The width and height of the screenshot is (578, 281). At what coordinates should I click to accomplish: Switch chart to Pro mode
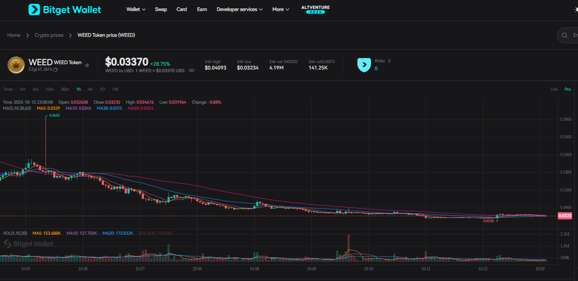pos(567,90)
